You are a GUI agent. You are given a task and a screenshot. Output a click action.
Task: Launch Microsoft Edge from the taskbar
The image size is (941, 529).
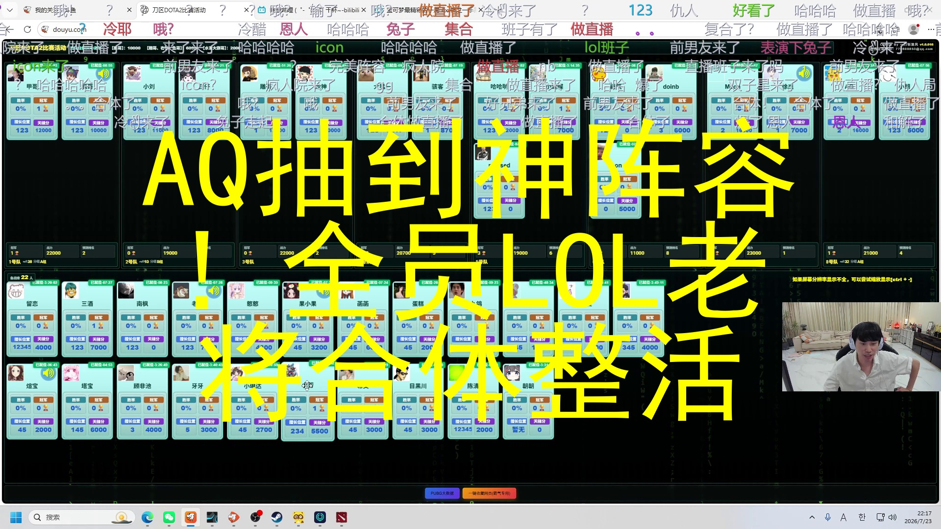[148, 517]
